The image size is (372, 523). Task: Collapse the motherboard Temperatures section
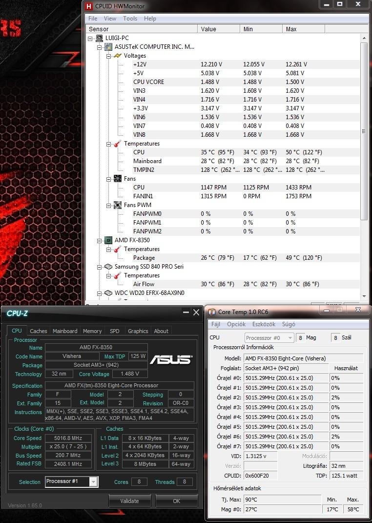tap(108, 144)
